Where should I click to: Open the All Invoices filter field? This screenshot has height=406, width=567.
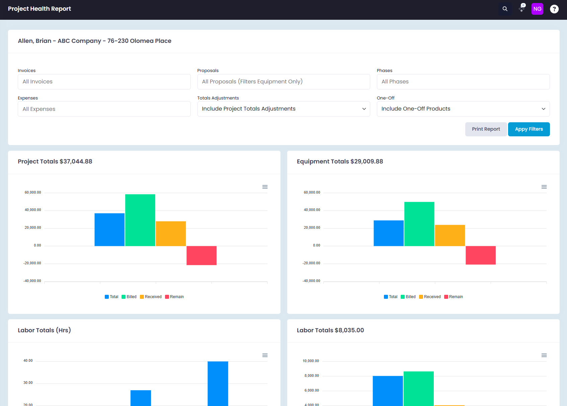tap(104, 82)
